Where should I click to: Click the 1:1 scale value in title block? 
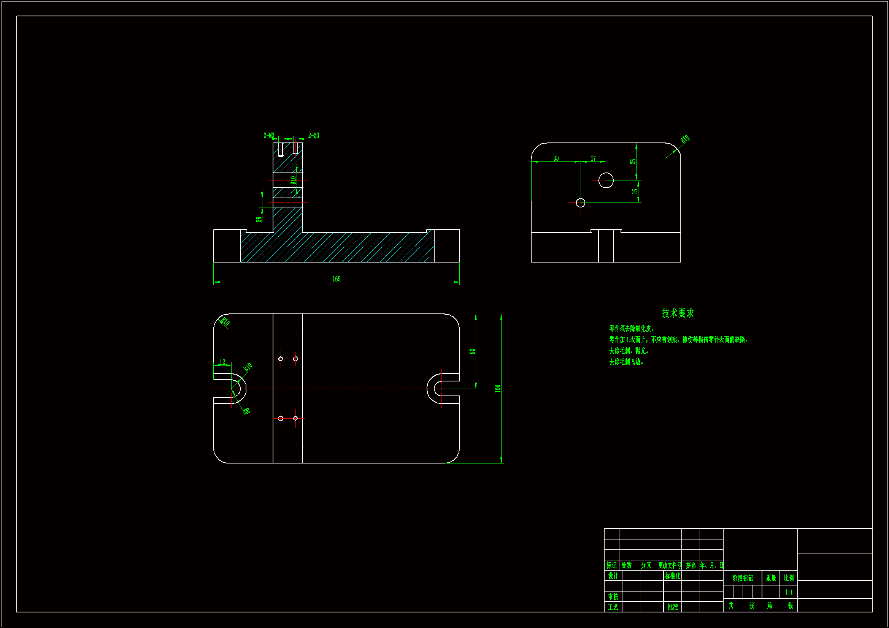click(789, 592)
